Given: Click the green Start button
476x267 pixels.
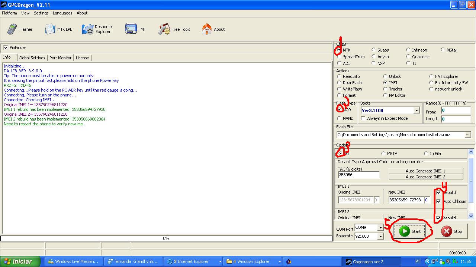Looking at the screenshot, I should 410,231.
